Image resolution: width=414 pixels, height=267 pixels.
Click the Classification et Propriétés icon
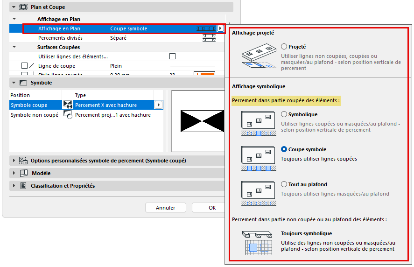[23, 186]
